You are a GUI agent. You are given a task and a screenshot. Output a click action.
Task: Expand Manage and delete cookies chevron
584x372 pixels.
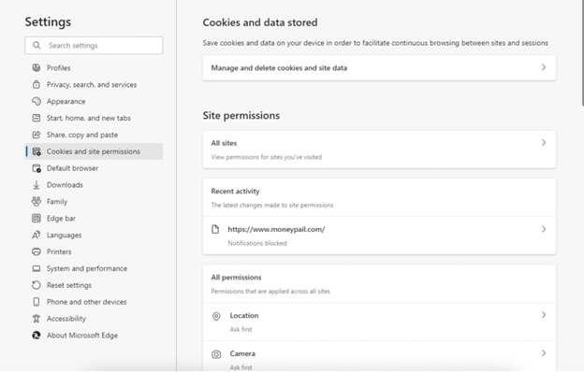pos(544,67)
